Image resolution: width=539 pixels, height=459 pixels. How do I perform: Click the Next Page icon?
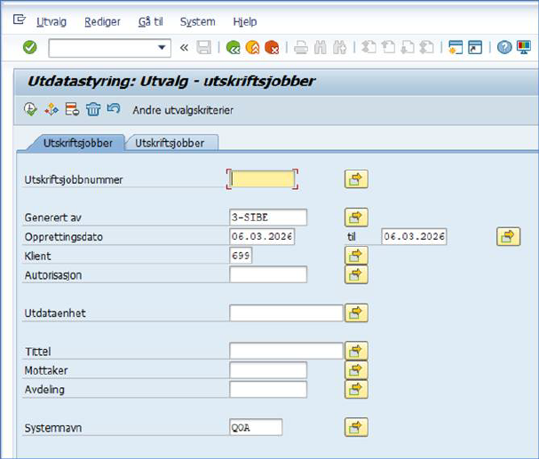point(408,47)
